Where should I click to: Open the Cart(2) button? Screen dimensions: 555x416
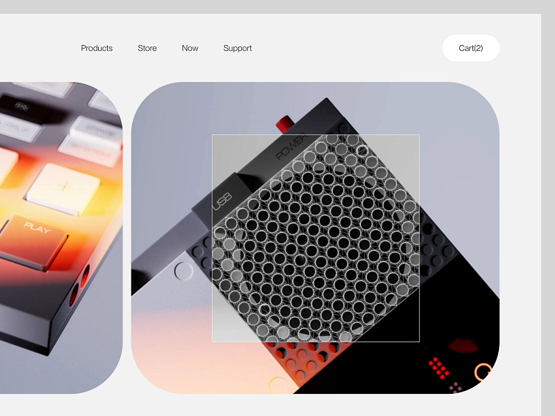(471, 48)
